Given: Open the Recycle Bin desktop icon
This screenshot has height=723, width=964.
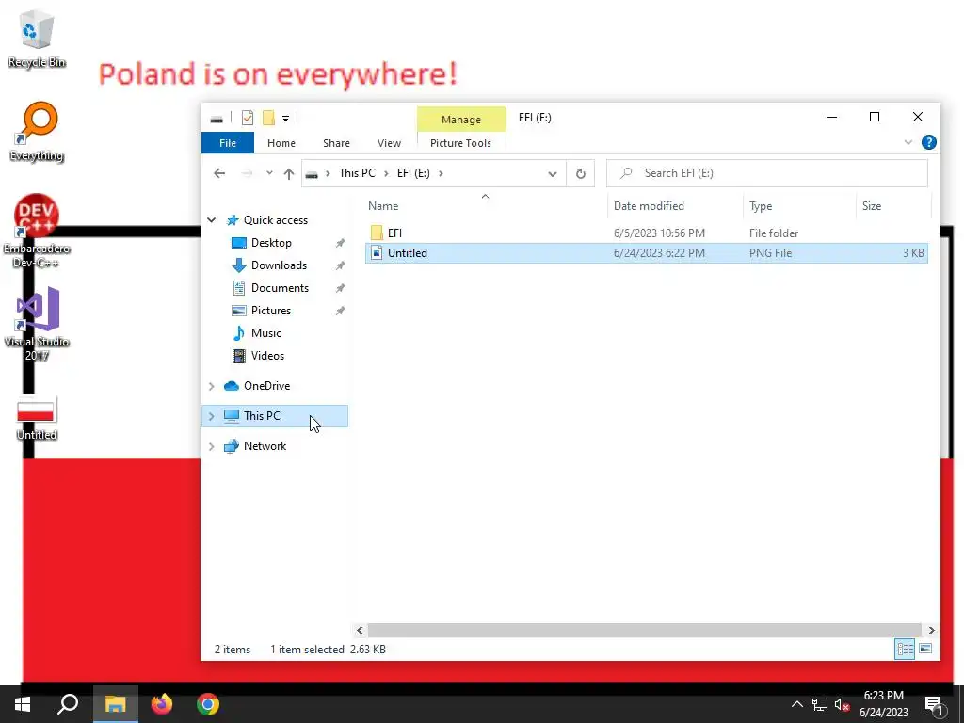Looking at the screenshot, I should (x=37, y=40).
